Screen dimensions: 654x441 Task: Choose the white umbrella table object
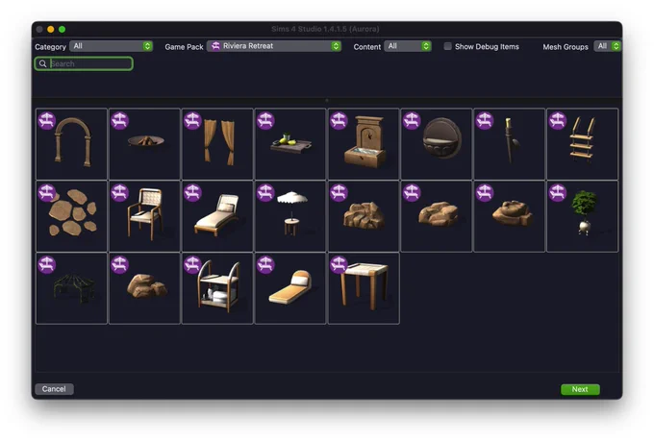pyautogui.click(x=290, y=216)
